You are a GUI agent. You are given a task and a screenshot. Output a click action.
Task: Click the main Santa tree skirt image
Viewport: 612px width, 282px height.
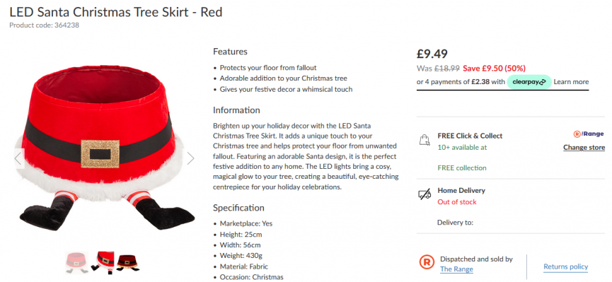[x=105, y=150]
